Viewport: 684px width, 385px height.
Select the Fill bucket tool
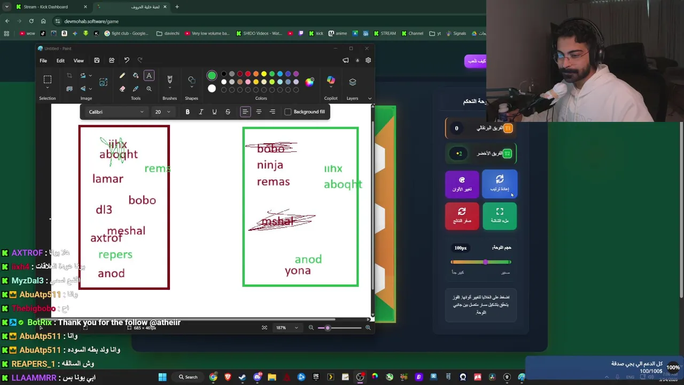(x=136, y=76)
